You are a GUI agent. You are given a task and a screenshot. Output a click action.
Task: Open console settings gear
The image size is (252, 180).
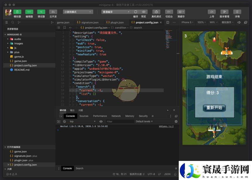tap(176, 121)
